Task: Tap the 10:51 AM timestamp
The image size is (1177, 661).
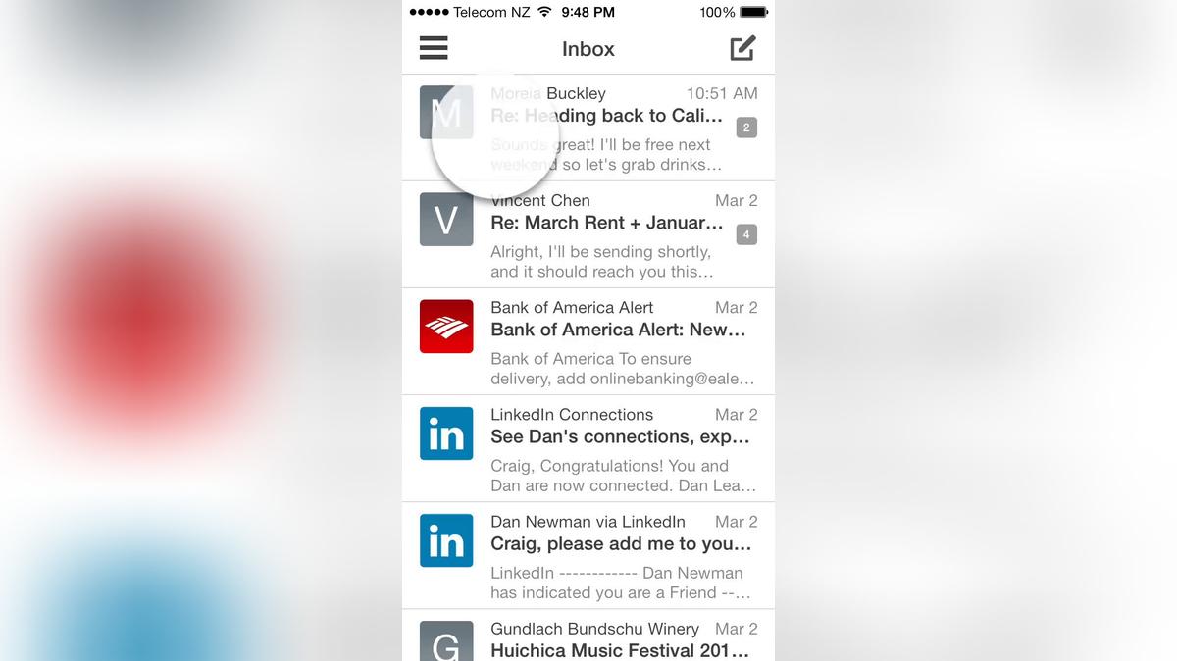Action: click(722, 93)
